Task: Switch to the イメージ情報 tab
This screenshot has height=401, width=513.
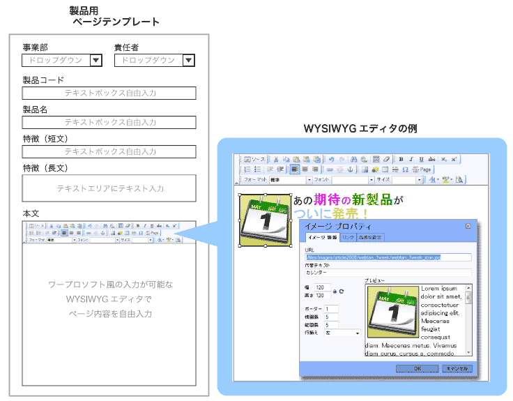Action: pyautogui.click(x=323, y=237)
